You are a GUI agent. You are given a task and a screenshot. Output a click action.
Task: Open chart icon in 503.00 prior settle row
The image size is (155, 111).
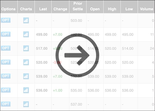tap(26, 20)
